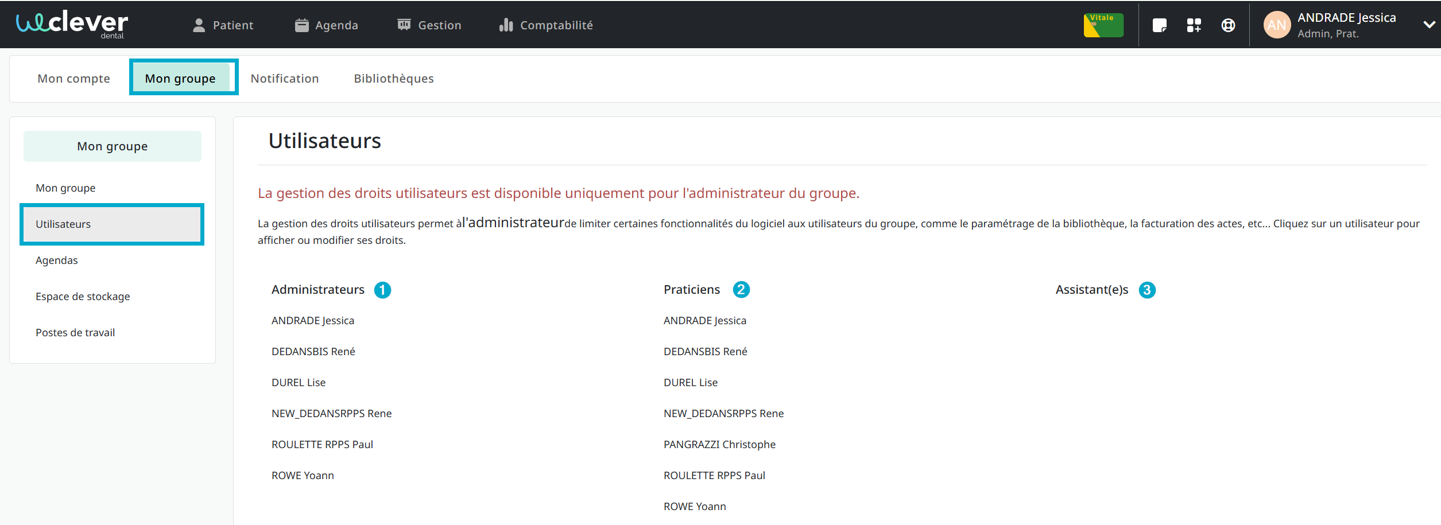
Task: Select Espace de stockage in sidebar
Action: (x=83, y=297)
